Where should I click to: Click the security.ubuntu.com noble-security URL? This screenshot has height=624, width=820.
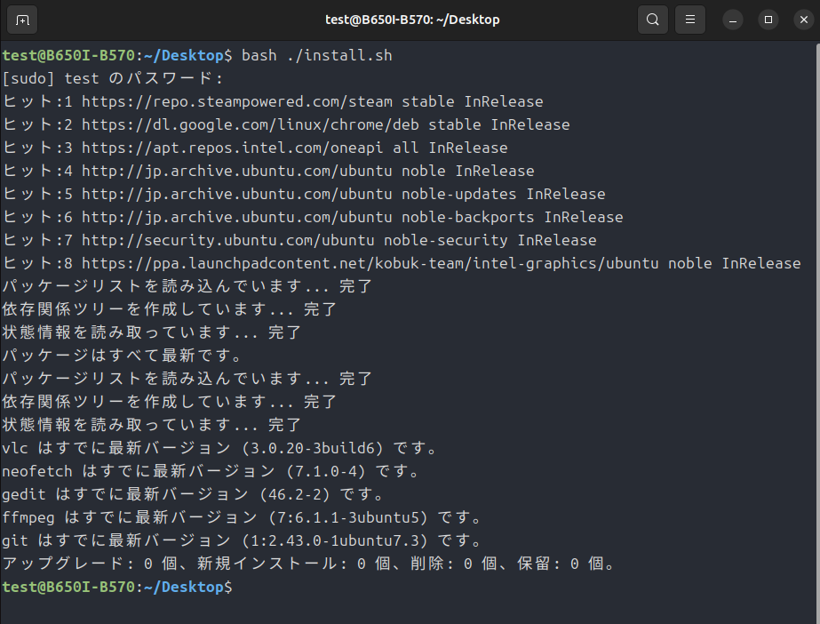click(x=228, y=240)
